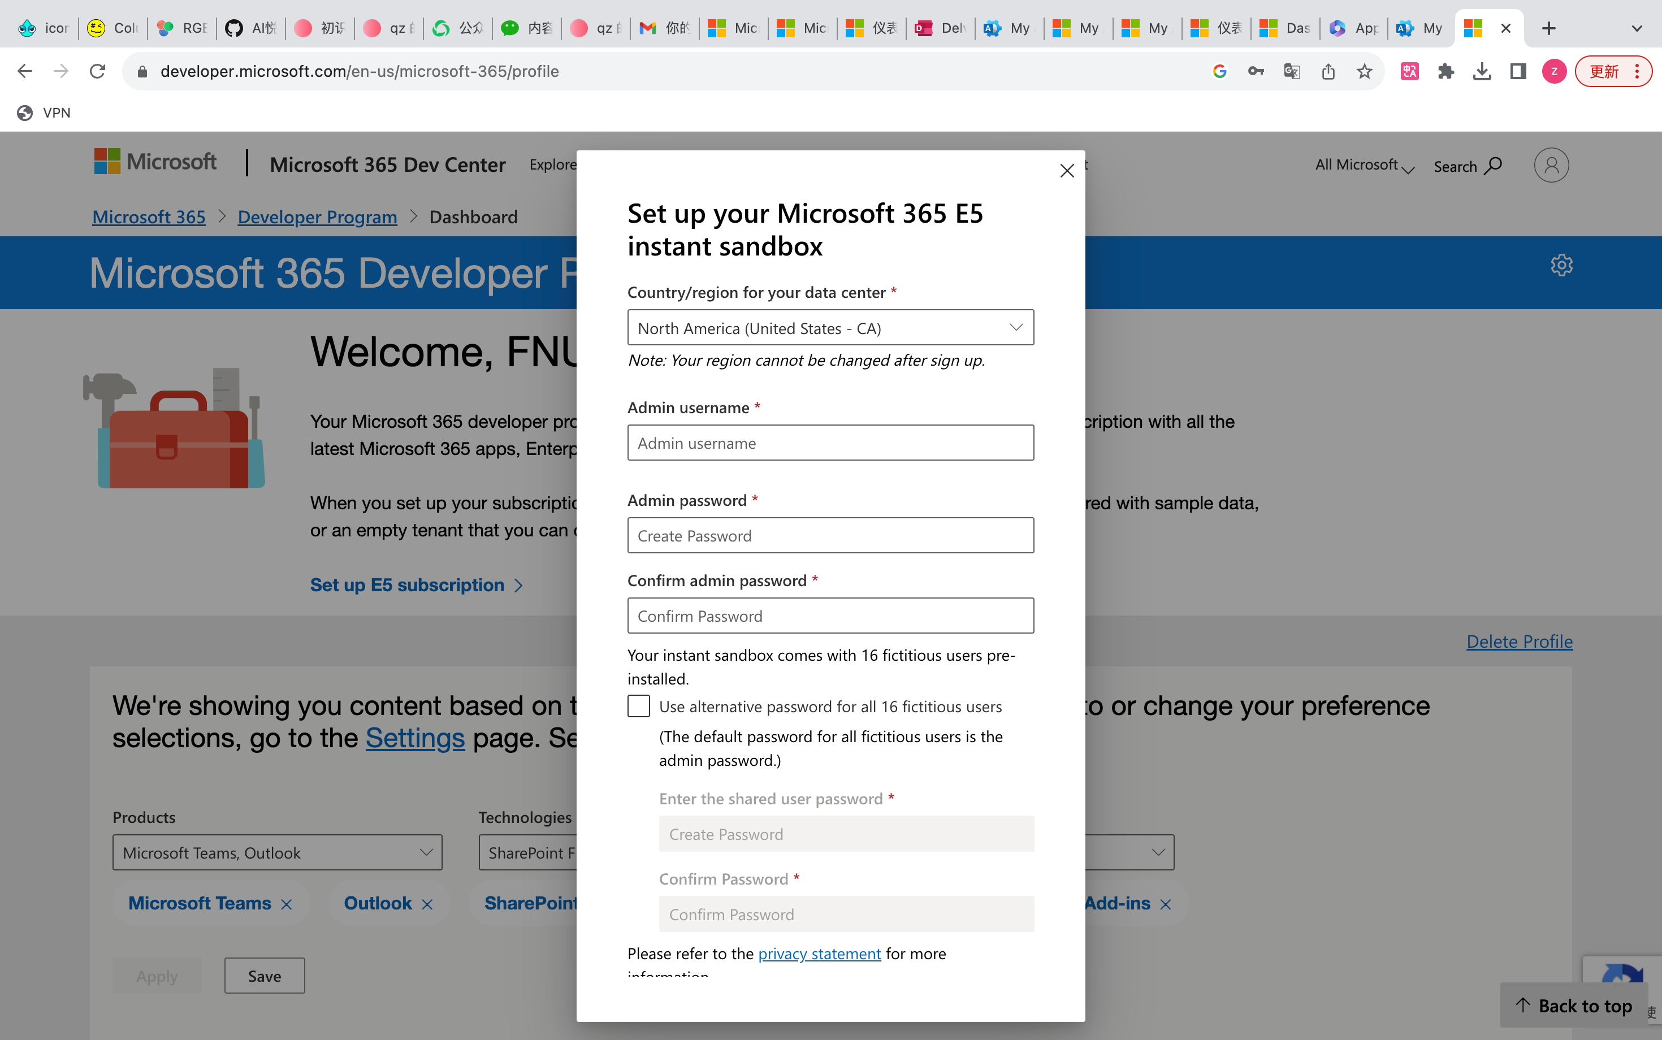Remove the Microsoft Teams tag
The width and height of the screenshot is (1662, 1040).
point(286,904)
